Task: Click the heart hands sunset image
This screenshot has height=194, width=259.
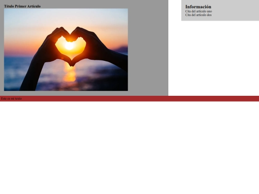Action: pyautogui.click(x=66, y=50)
